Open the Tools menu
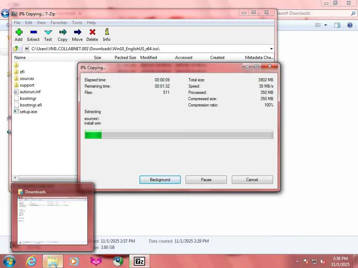 click(x=77, y=23)
